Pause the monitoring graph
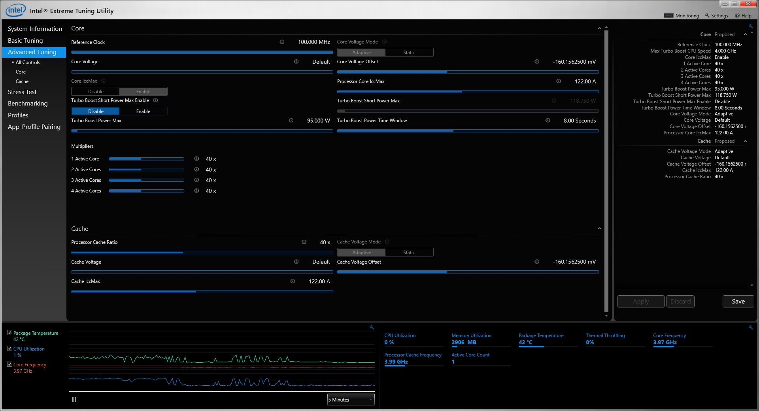Screen dimensions: 759x411 (74, 400)
